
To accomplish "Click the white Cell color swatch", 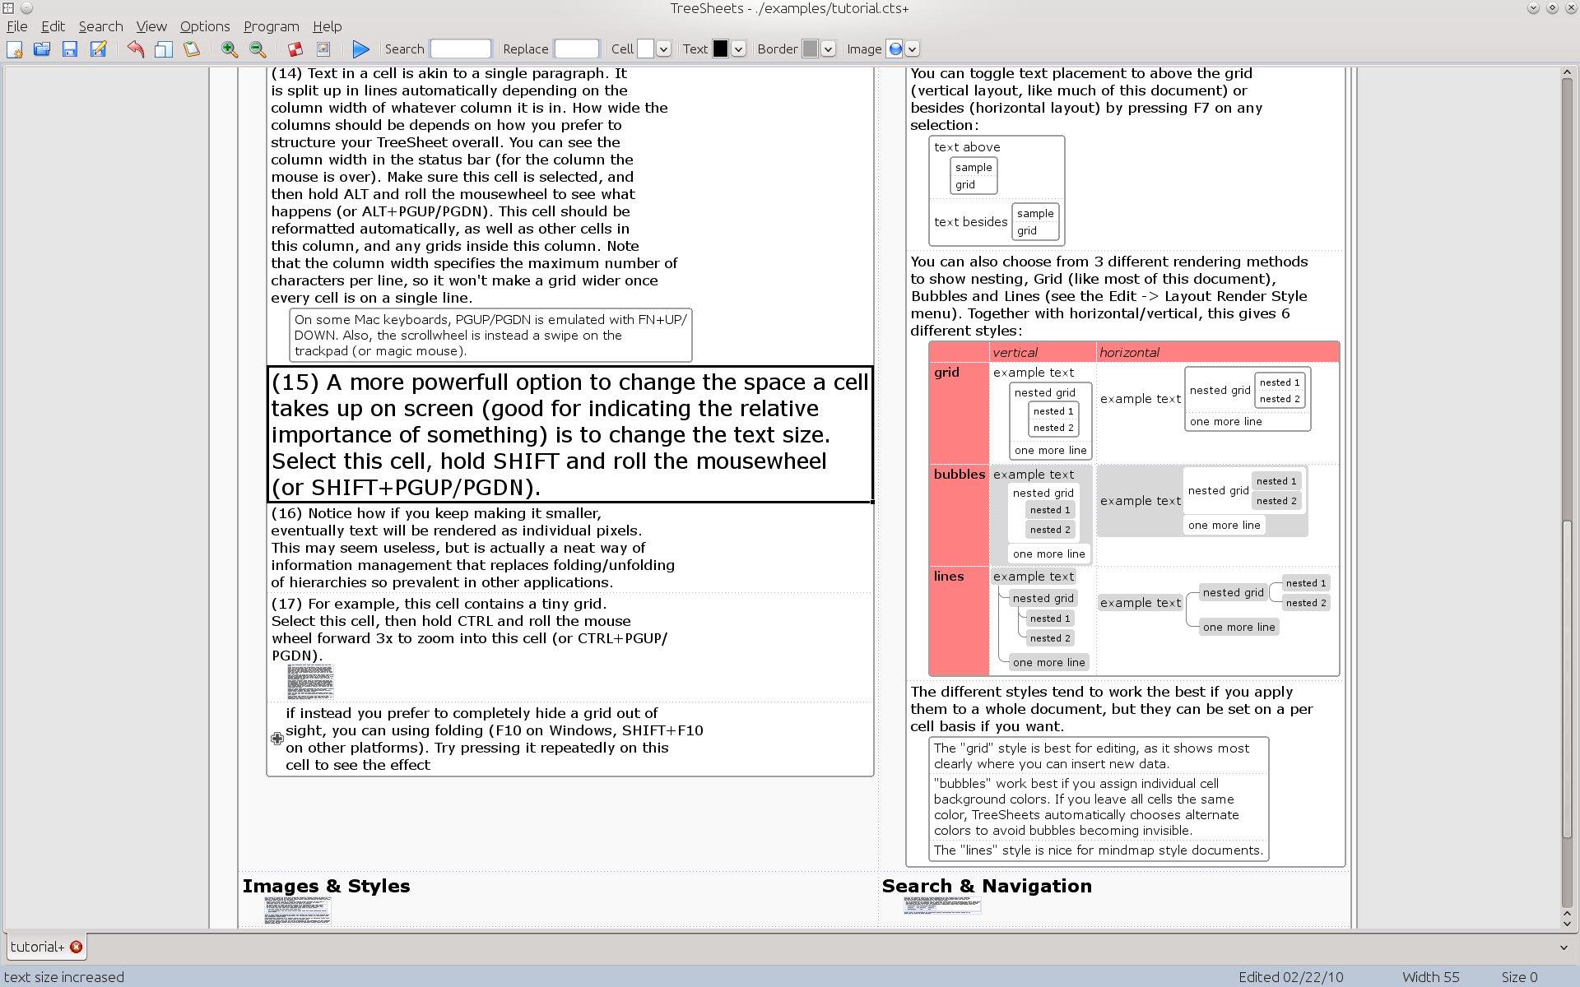I will click(646, 49).
